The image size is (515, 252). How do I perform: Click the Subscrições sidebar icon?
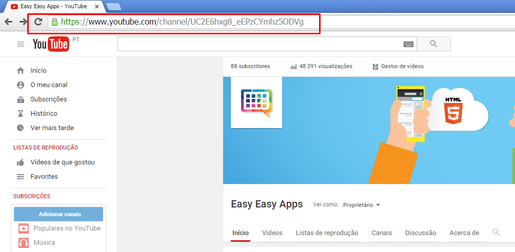21,99
